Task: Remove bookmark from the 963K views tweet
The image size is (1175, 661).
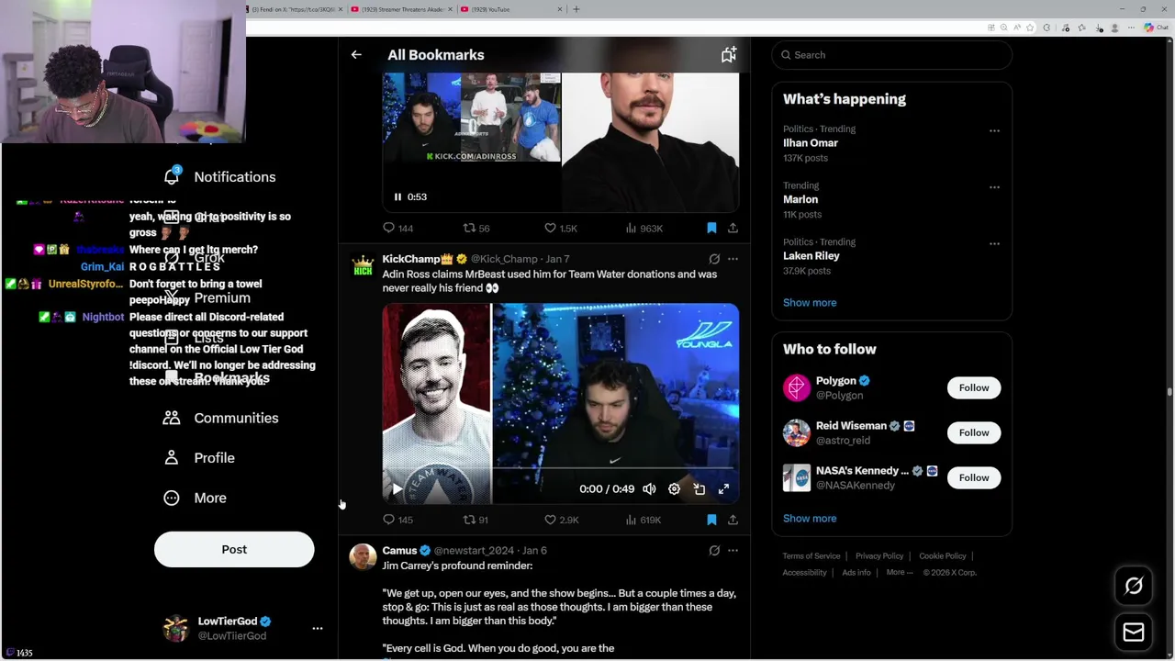Action: tap(711, 228)
